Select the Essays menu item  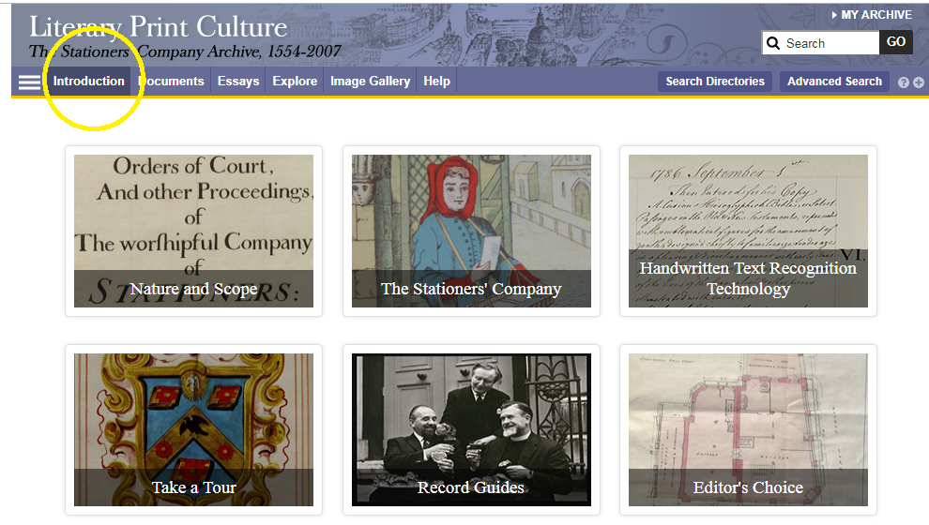(238, 81)
